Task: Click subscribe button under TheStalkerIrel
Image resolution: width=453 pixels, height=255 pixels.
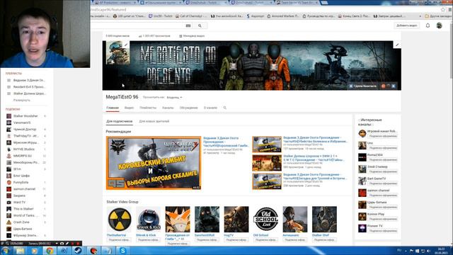Action: click(119, 240)
